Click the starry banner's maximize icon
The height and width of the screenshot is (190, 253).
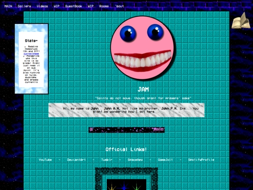pos(159,129)
